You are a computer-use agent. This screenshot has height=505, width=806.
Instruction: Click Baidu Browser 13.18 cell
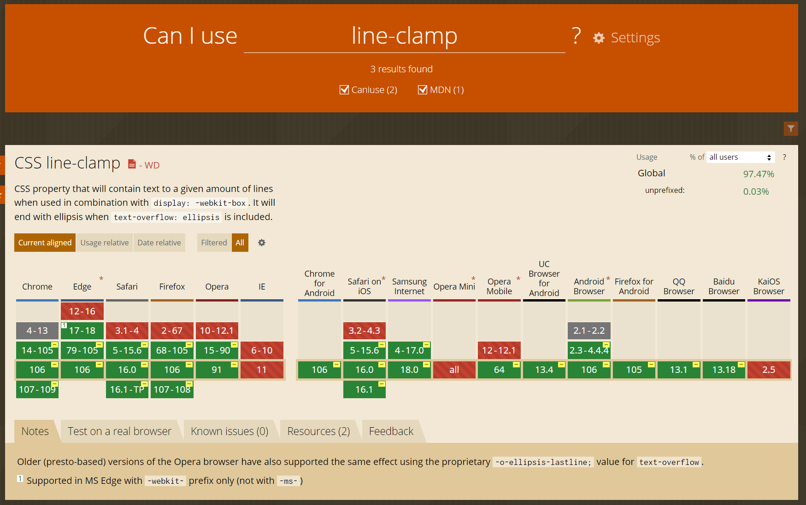724,370
